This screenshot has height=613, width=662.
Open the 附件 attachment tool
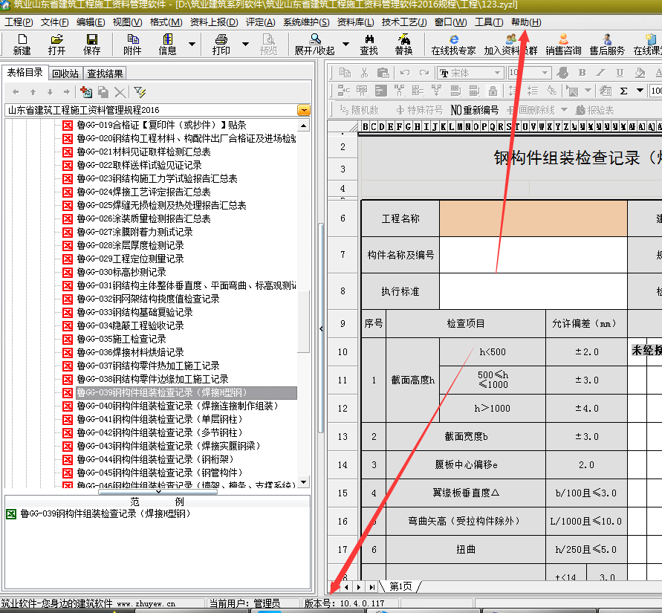click(132, 44)
